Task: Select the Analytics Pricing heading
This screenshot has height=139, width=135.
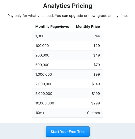Action: (x=68, y=6)
